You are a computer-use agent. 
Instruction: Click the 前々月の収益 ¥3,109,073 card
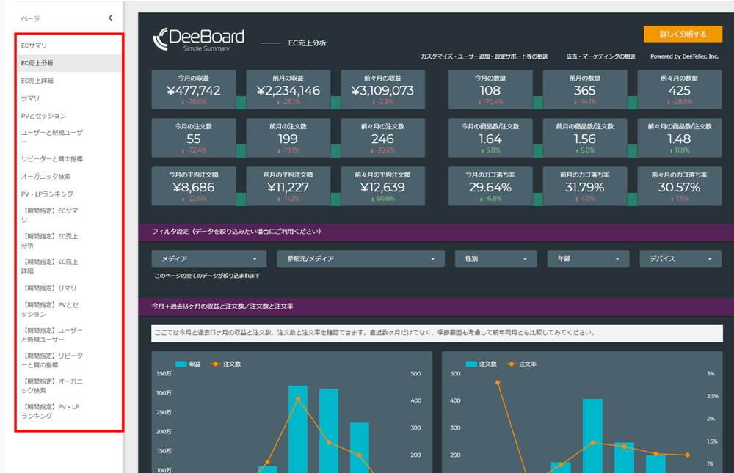coord(383,89)
